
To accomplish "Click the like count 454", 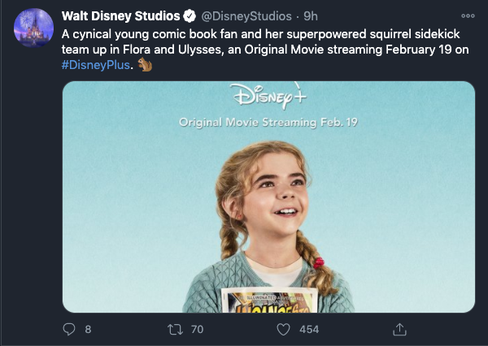I will [309, 330].
